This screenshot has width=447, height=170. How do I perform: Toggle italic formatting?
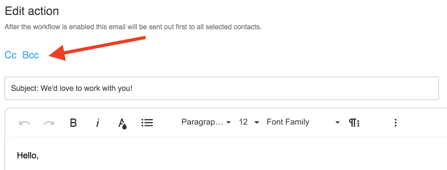pos(97,123)
